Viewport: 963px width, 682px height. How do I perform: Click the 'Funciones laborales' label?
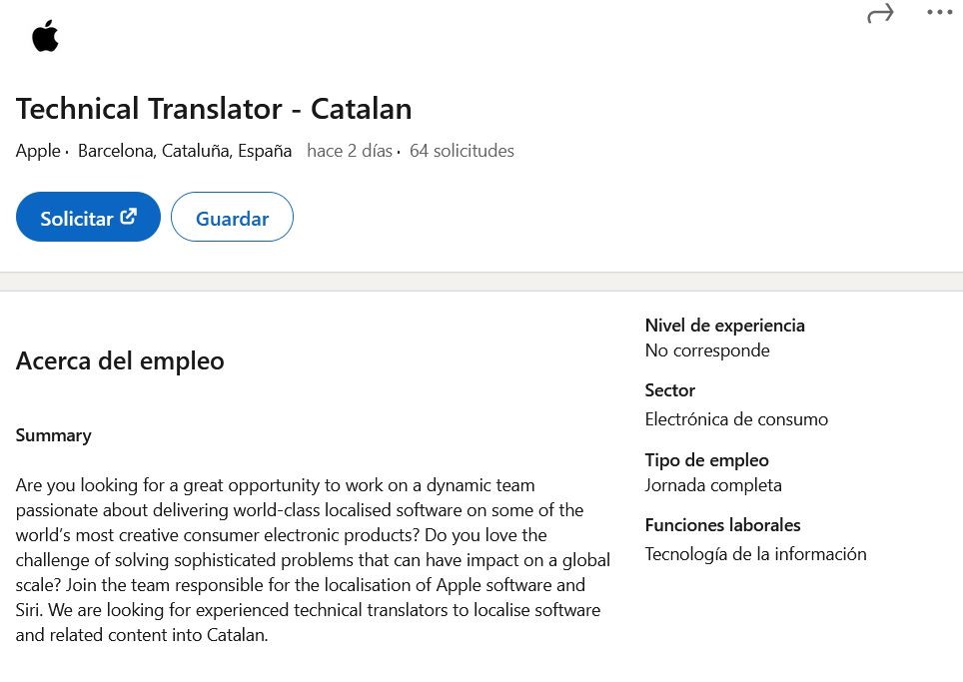coord(723,525)
